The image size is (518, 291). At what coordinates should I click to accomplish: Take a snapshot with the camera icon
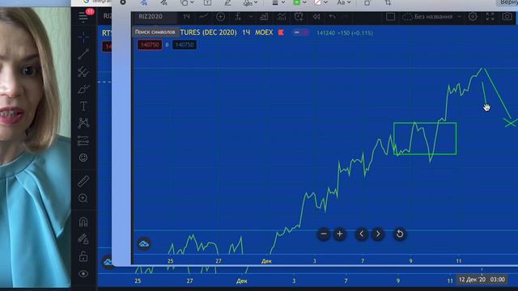pos(507,16)
